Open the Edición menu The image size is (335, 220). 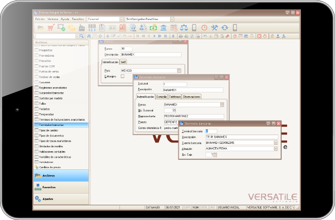(x=40, y=19)
